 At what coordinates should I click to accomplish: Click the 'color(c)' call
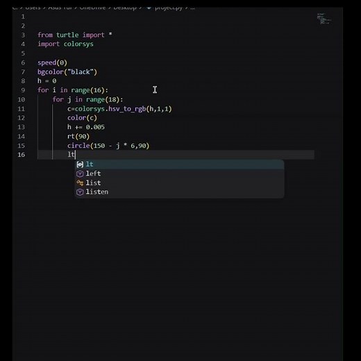(82, 118)
